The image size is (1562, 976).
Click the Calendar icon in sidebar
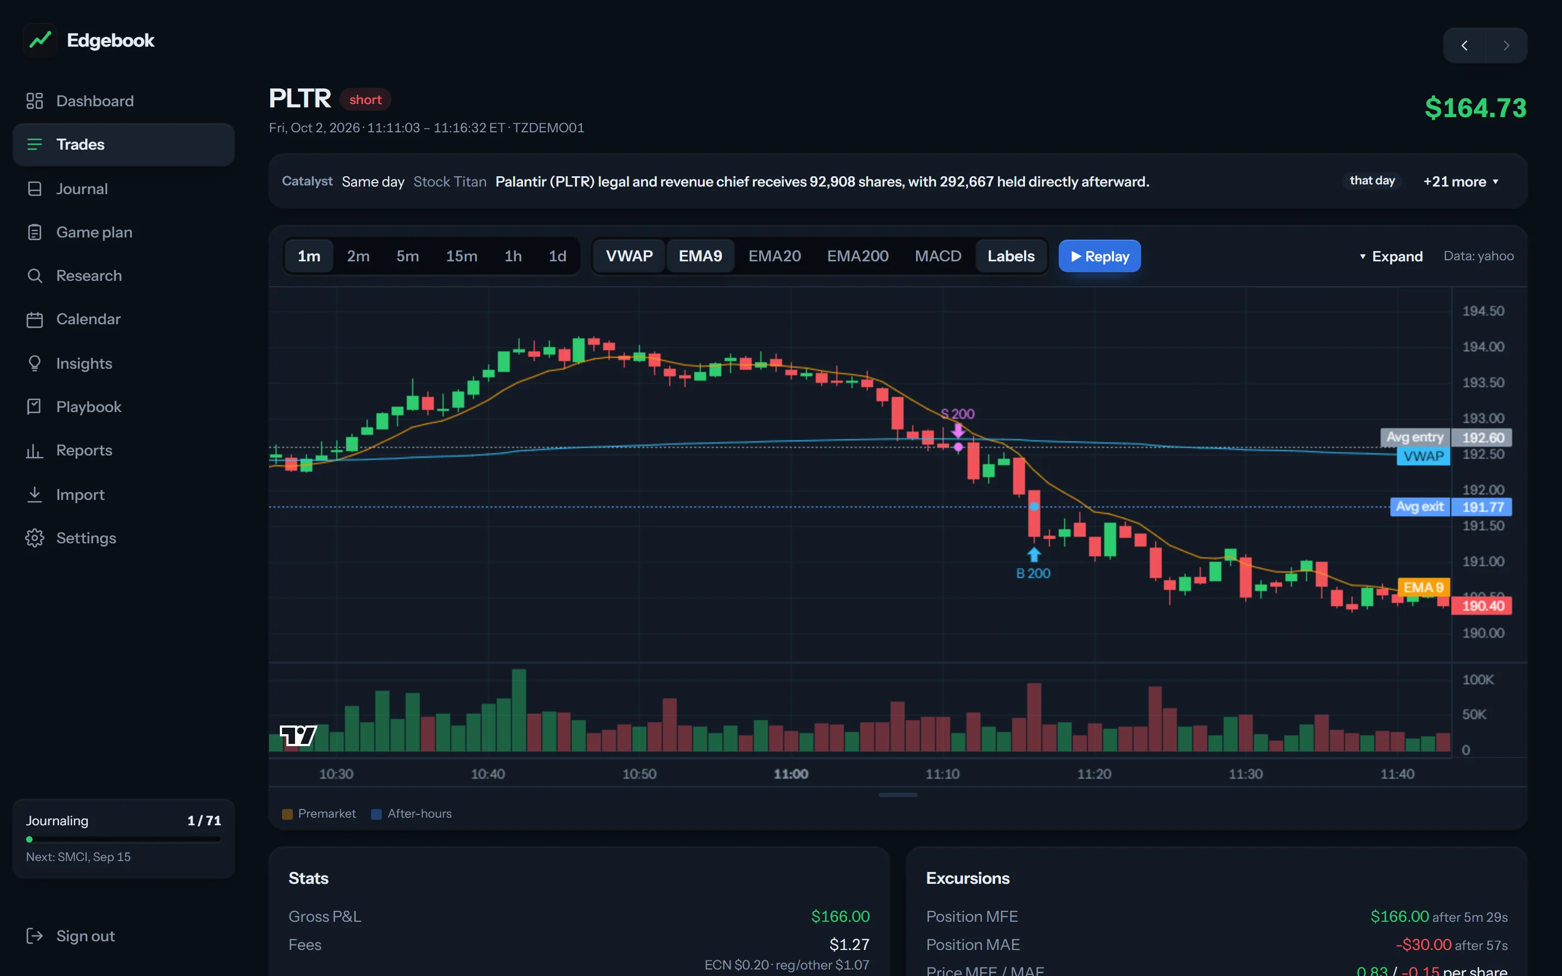coord(34,319)
